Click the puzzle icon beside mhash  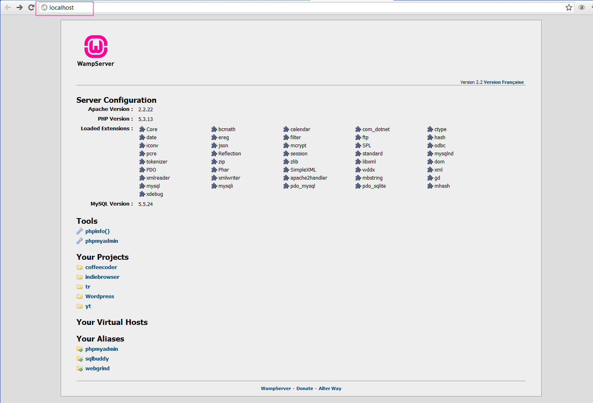[x=430, y=186]
